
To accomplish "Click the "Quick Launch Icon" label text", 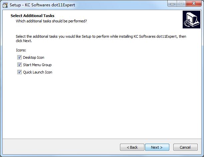I will coord(37,72).
